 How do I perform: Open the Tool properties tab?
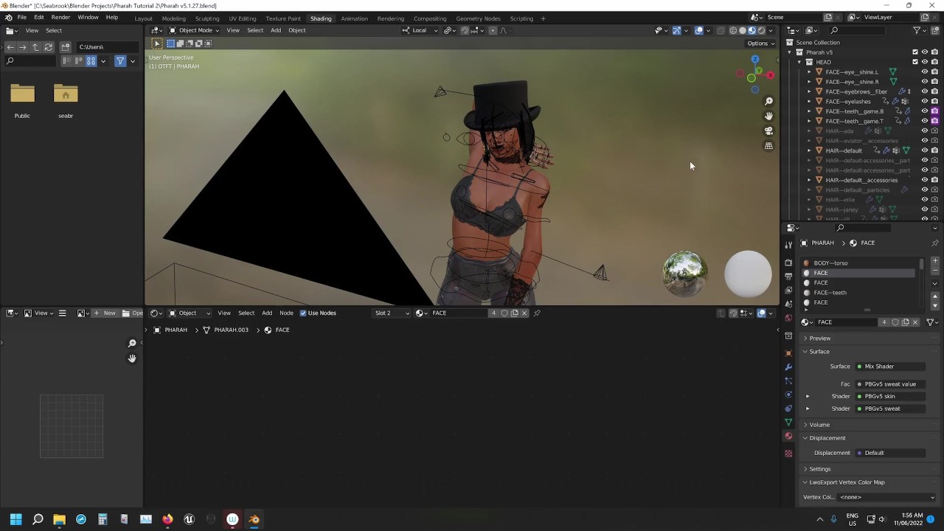point(788,245)
